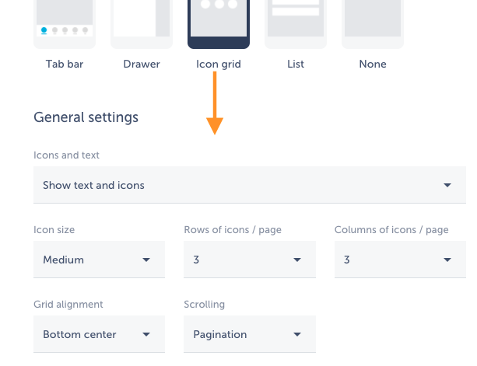Open the Grid alignment dropdown

(99, 334)
